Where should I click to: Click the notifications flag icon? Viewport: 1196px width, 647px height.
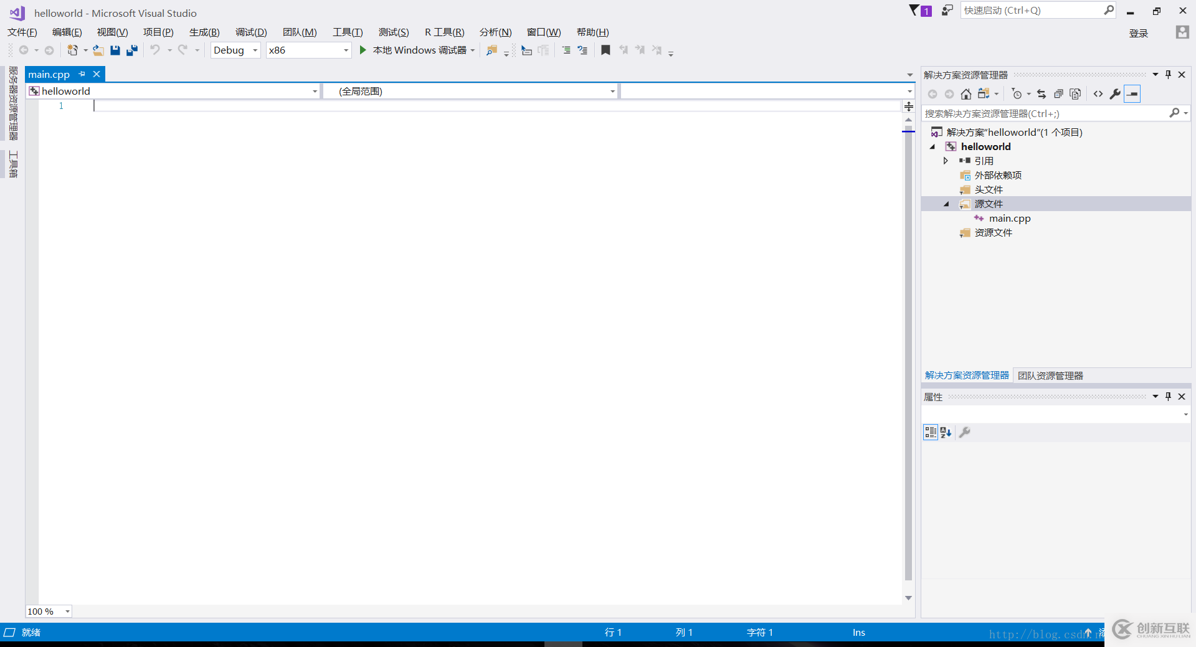[914, 11]
